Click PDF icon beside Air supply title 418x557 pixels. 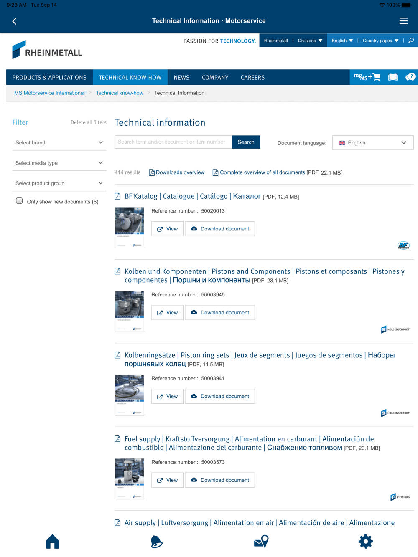(118, 523)
